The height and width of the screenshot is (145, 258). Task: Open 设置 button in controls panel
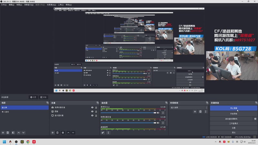click(x=233, y=128)
